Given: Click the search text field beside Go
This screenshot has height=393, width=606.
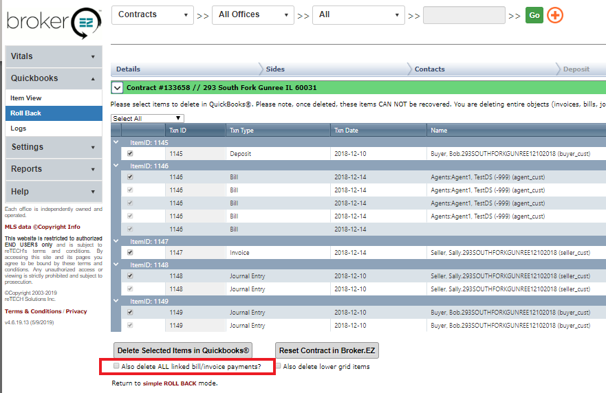Looking at the screenshot, I should pos(464,15).
